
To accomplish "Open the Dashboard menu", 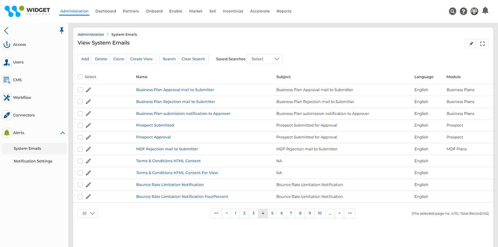I will [x=106, y=11].
